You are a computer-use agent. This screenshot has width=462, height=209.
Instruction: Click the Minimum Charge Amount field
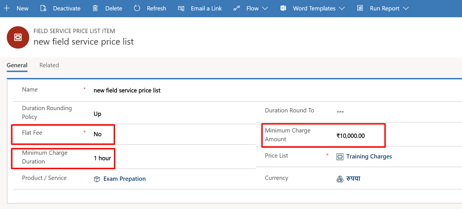(350, 136)
